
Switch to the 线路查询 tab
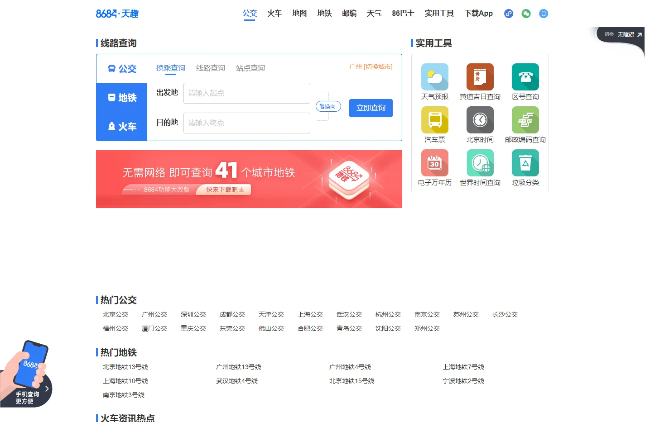coord(211,68)
